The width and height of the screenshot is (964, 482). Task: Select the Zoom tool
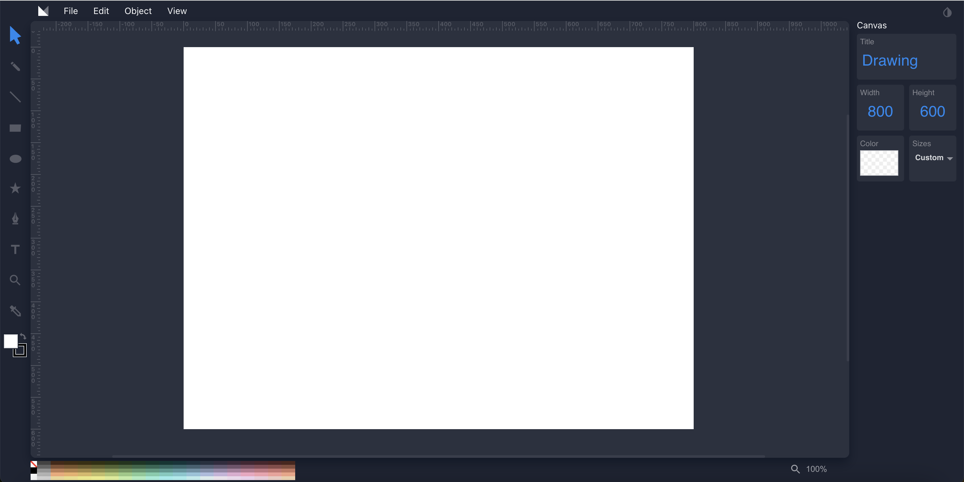(x=15, y=280)
